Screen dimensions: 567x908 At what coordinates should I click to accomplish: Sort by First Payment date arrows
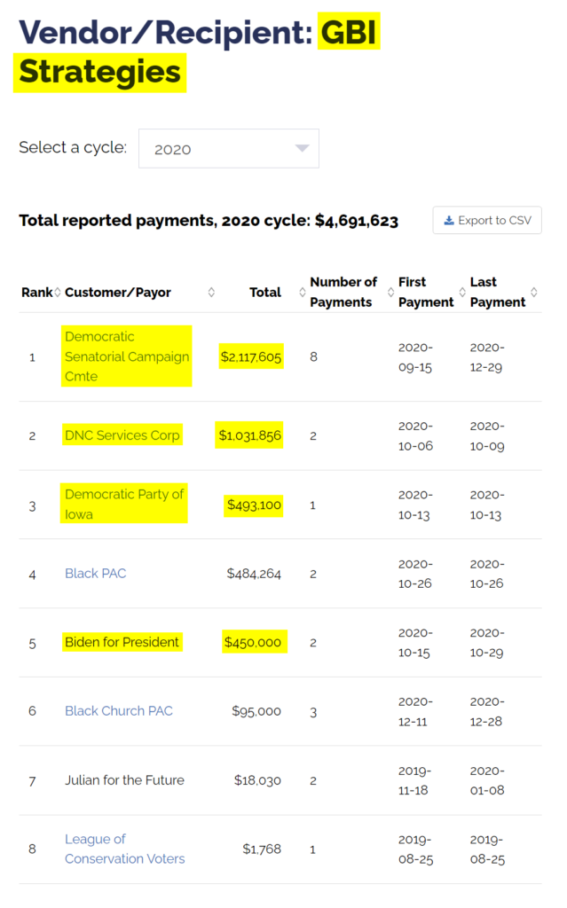pos(462,292)
